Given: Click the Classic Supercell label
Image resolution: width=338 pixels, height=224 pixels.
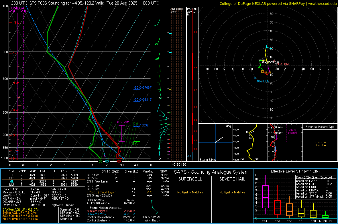Looking at the screenshot, I should [x=293, y=131].
